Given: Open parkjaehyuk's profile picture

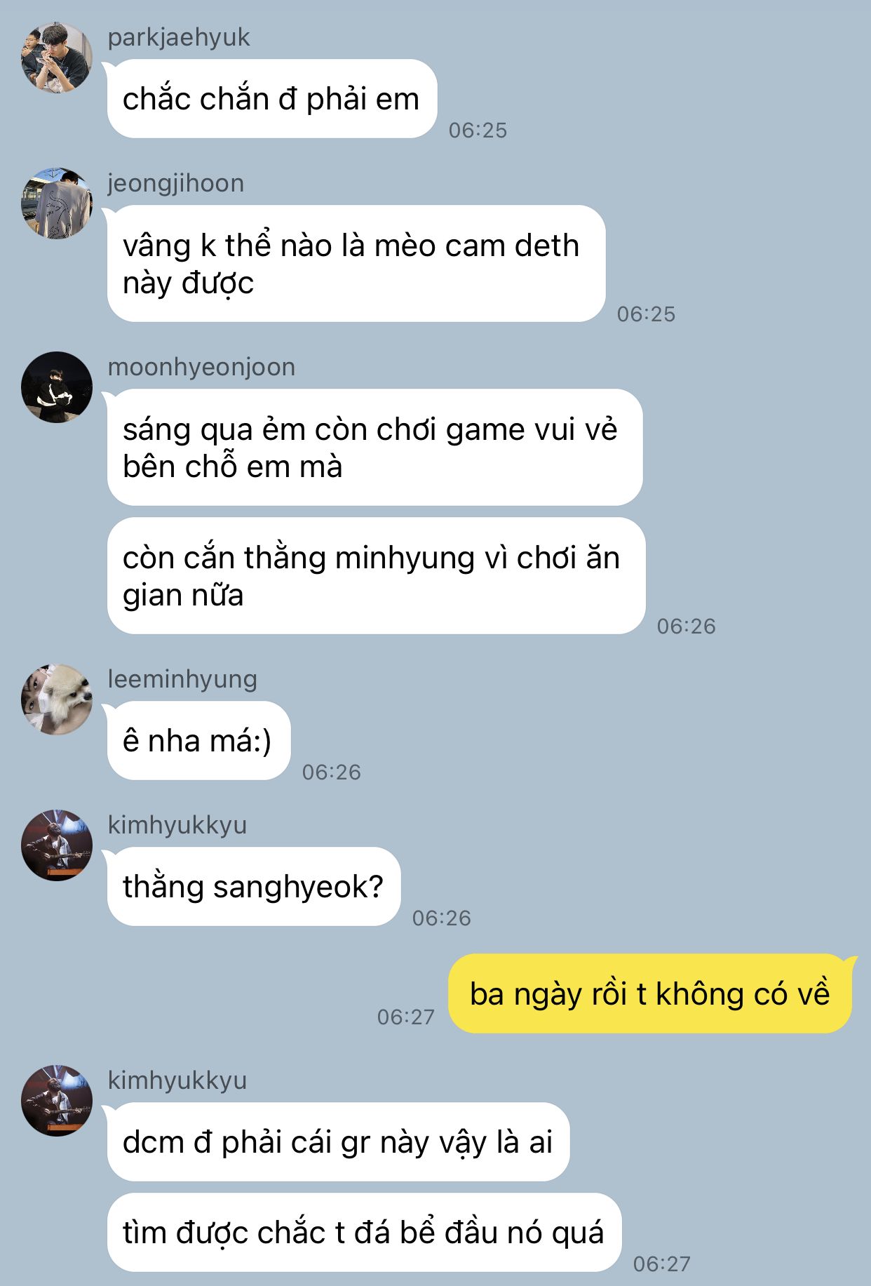Looking at the screenshot, I should [57, 58].
